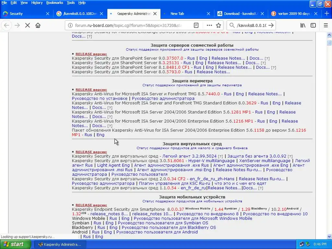
Task: Switch to the Download - kavwks8 tab
Action: [241, 14]
